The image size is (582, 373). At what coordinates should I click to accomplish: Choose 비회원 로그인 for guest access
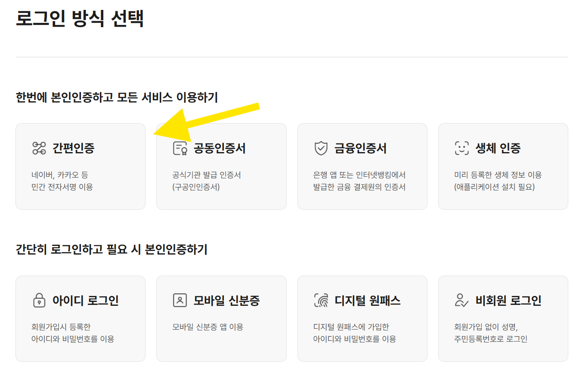point(503,318)
